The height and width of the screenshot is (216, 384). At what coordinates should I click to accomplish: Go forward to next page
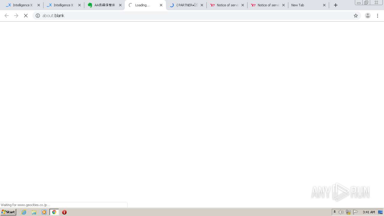(x=16, y=16)
